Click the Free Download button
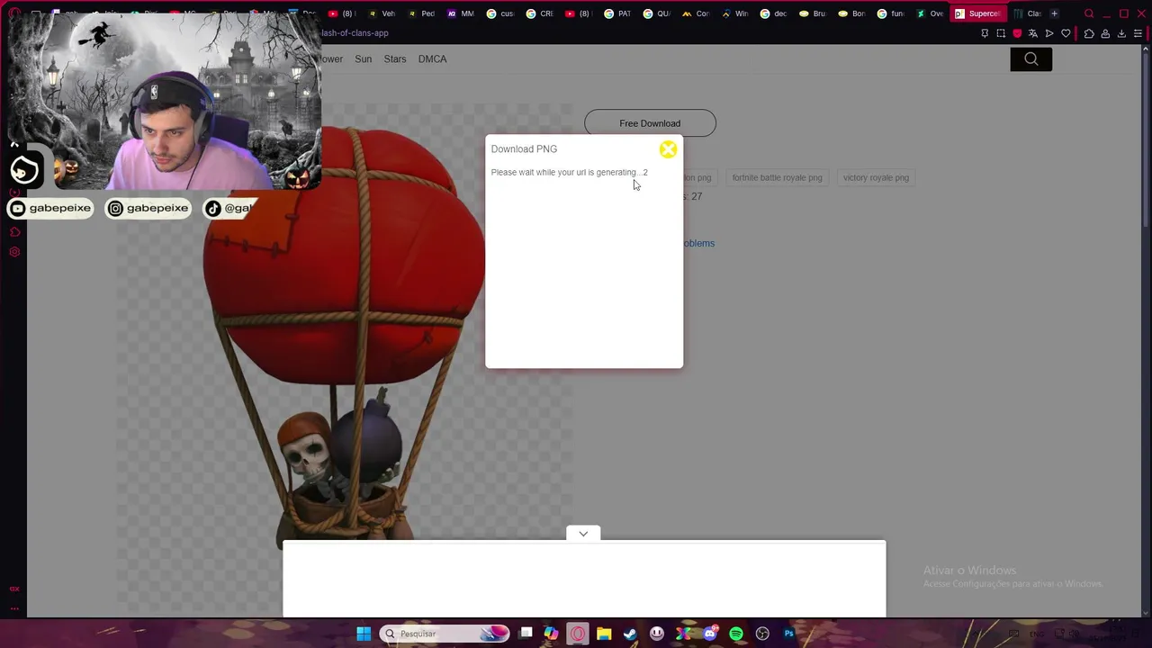The height and width of the screenshot is (648, 1152). [650, 123]
